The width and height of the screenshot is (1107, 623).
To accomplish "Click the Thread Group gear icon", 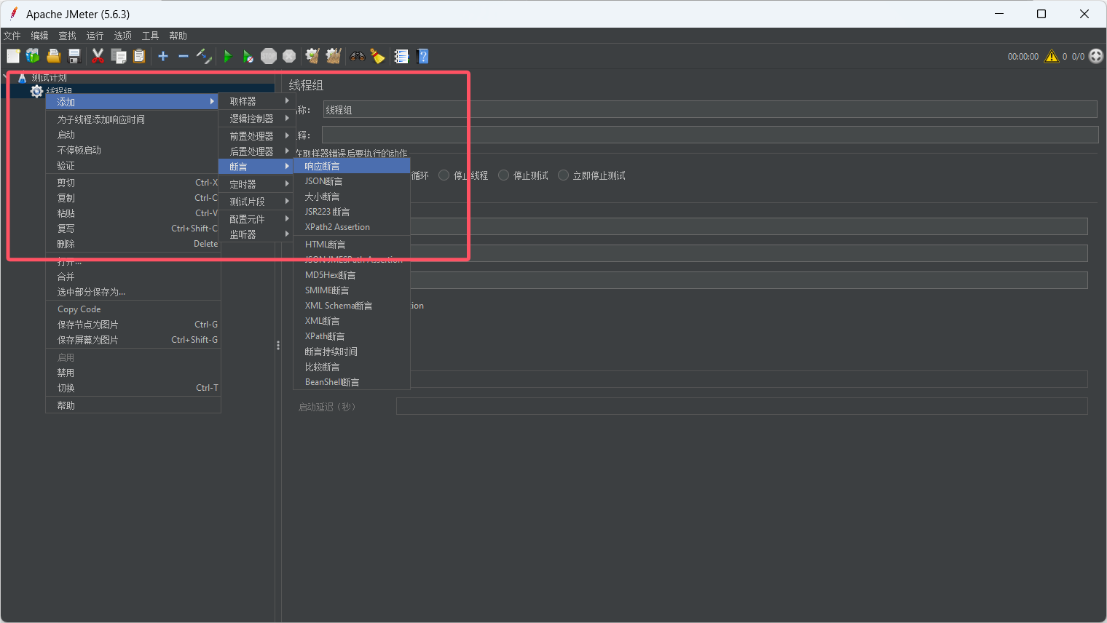I will (36, 91).
